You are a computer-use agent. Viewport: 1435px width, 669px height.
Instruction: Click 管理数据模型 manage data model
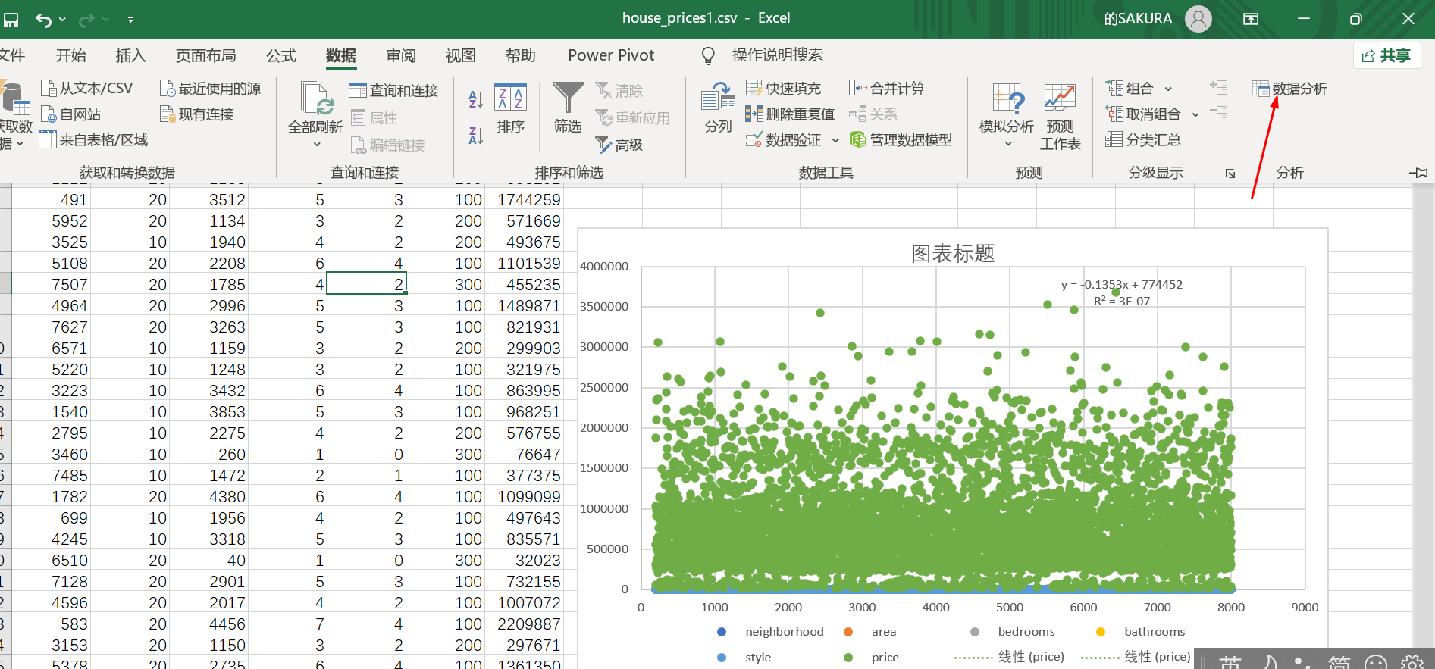901,139
